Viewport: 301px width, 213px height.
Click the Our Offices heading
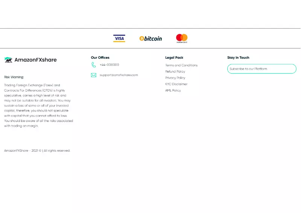(x=100, y=58)
